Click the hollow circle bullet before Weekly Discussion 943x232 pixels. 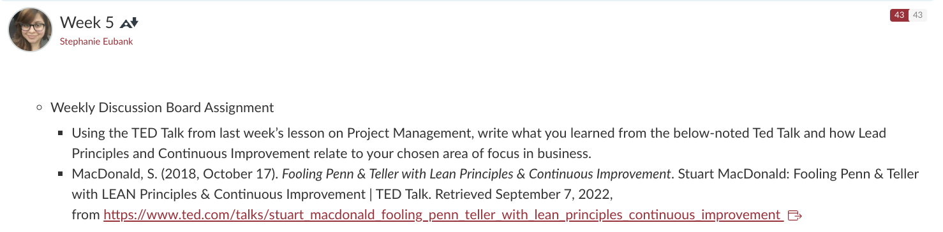pyautogui.click(x=40, y=108)
